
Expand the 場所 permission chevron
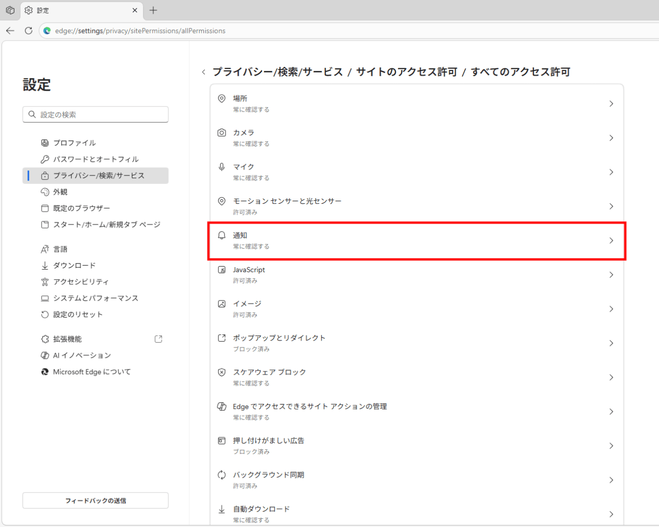611,104
